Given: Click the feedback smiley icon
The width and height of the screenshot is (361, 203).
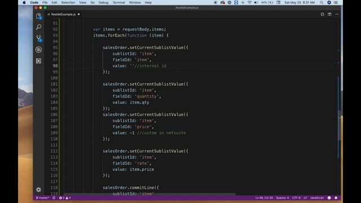Looking at the screenshot, I should click(329, 198).
